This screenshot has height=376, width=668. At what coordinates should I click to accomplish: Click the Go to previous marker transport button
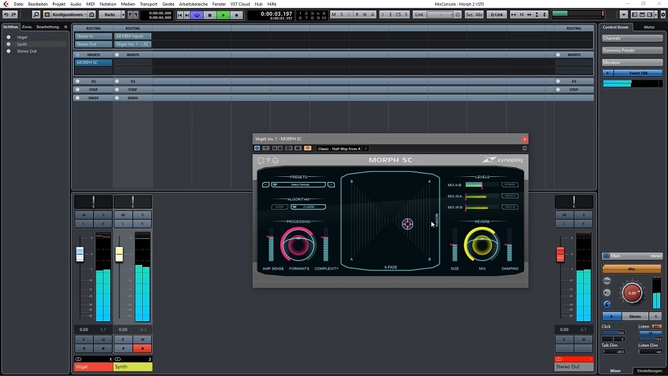(180, 15)
